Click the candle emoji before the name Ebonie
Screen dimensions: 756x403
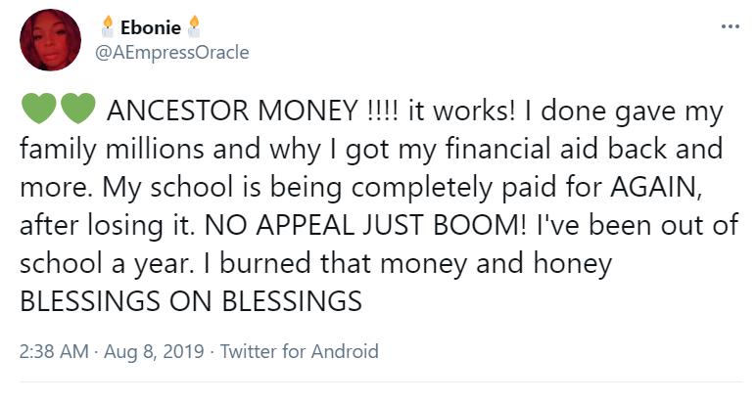pyautogui.click(x=108, y=26)
